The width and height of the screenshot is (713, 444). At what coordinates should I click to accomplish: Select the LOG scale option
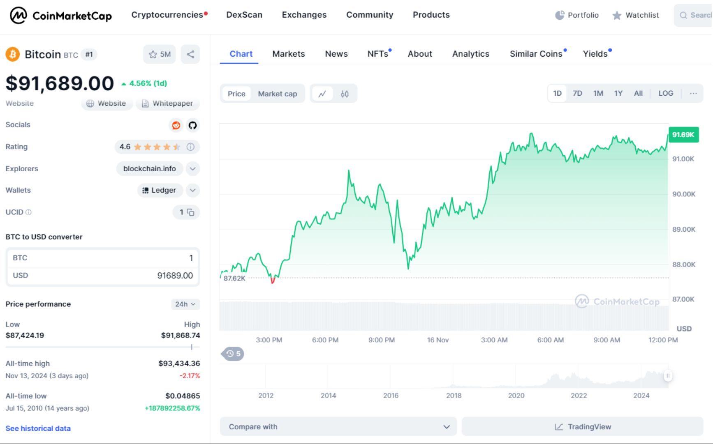point(666,93)
